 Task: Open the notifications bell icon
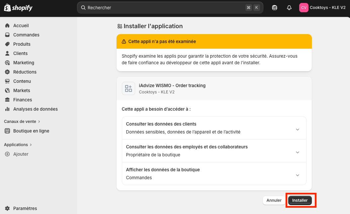(289, 8)
